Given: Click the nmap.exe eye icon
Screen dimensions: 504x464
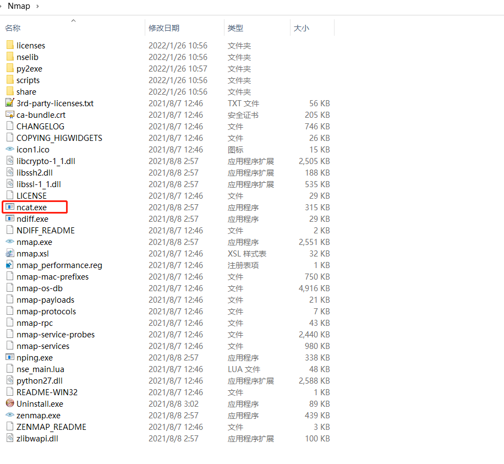Looking at the screenshot, I should click(x=10, y=241).
